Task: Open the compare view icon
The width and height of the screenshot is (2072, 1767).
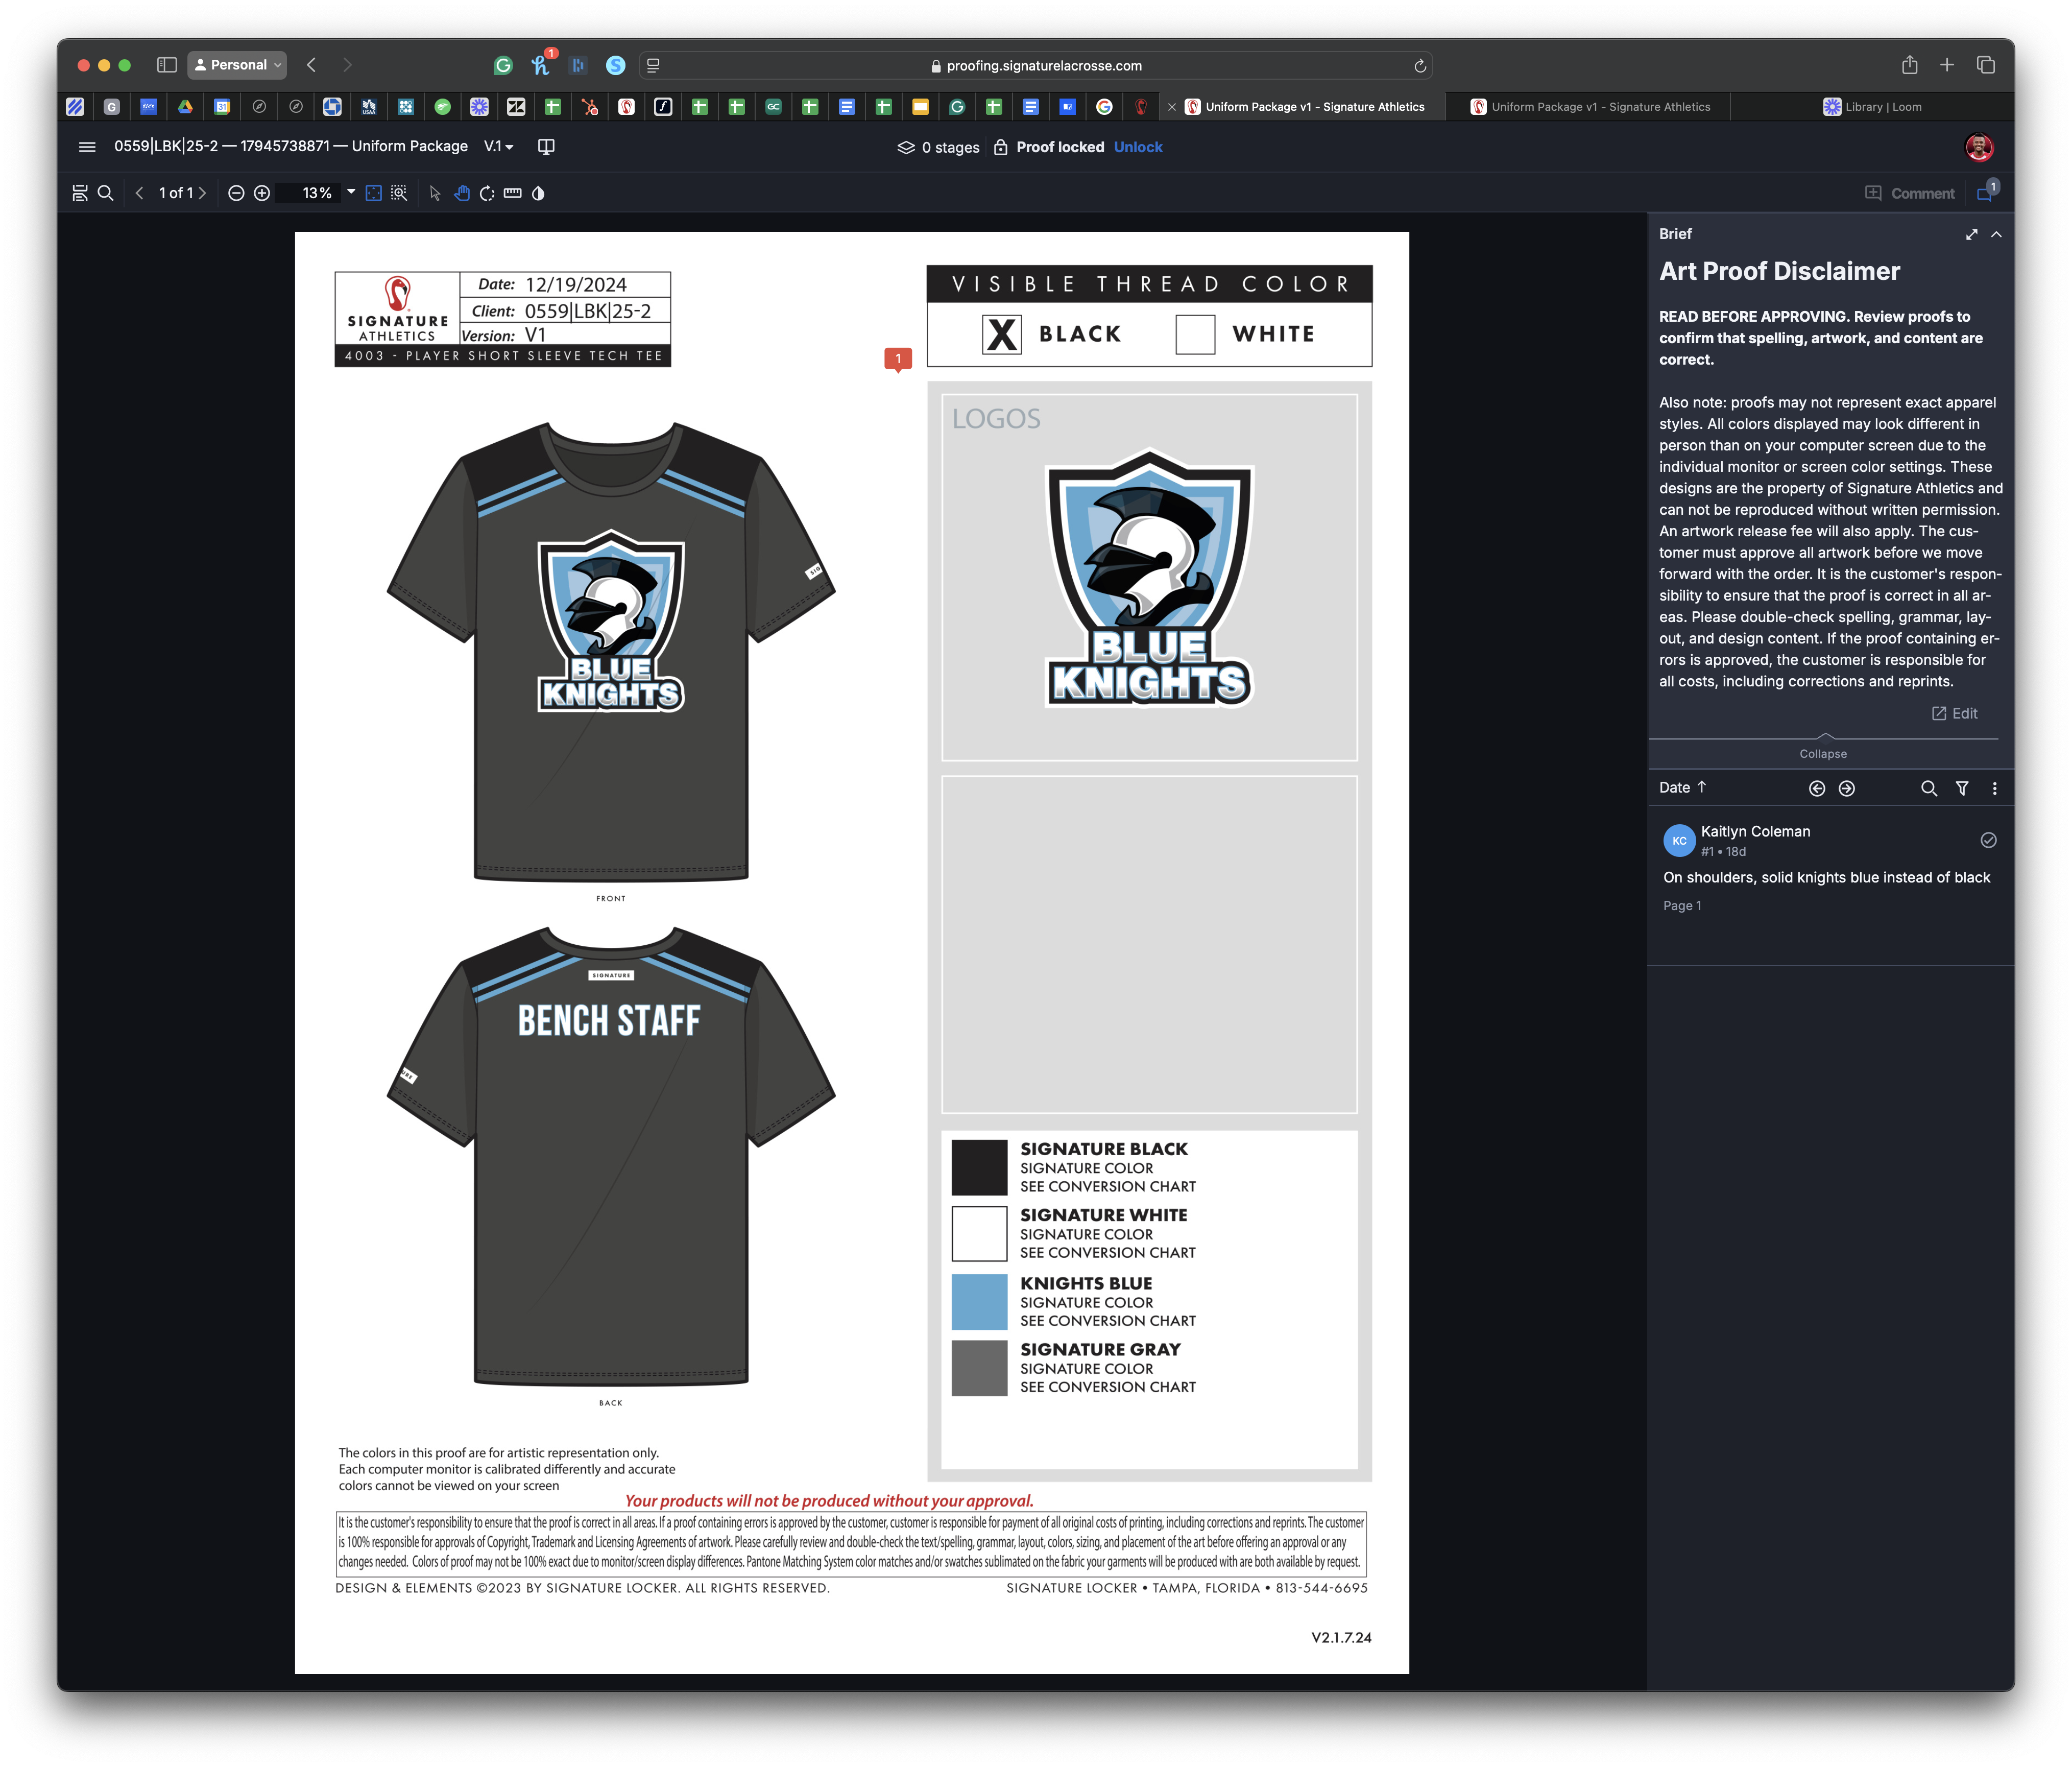Action: [546, 147]
